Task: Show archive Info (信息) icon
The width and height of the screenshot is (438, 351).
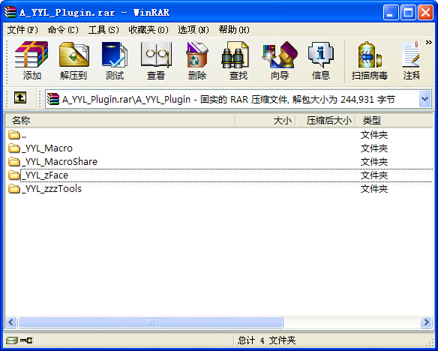Action: click(321, 60)
